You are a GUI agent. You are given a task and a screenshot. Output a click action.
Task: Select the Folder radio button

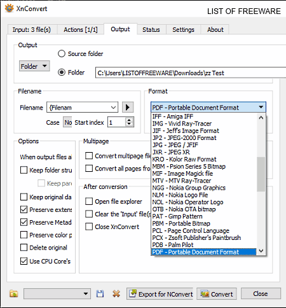[62, 73]
